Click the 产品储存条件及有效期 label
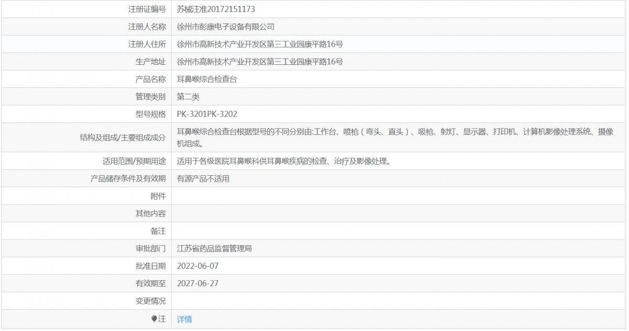The image size is (629, 331). tap(128, 179)
